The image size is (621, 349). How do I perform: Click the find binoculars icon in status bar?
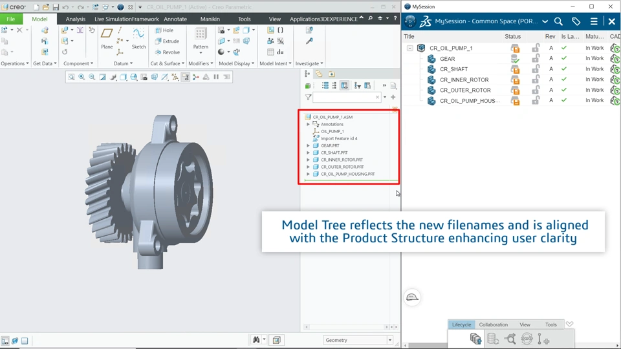pyautogui.click(x=256, y=340)
